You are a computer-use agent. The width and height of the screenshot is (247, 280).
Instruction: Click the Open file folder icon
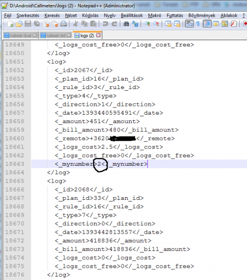(x=19, y=24)
